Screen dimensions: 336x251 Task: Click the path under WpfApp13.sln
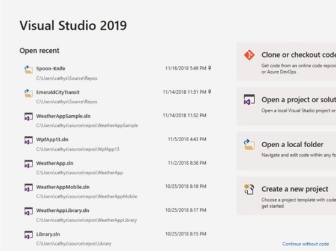(77, 149)
